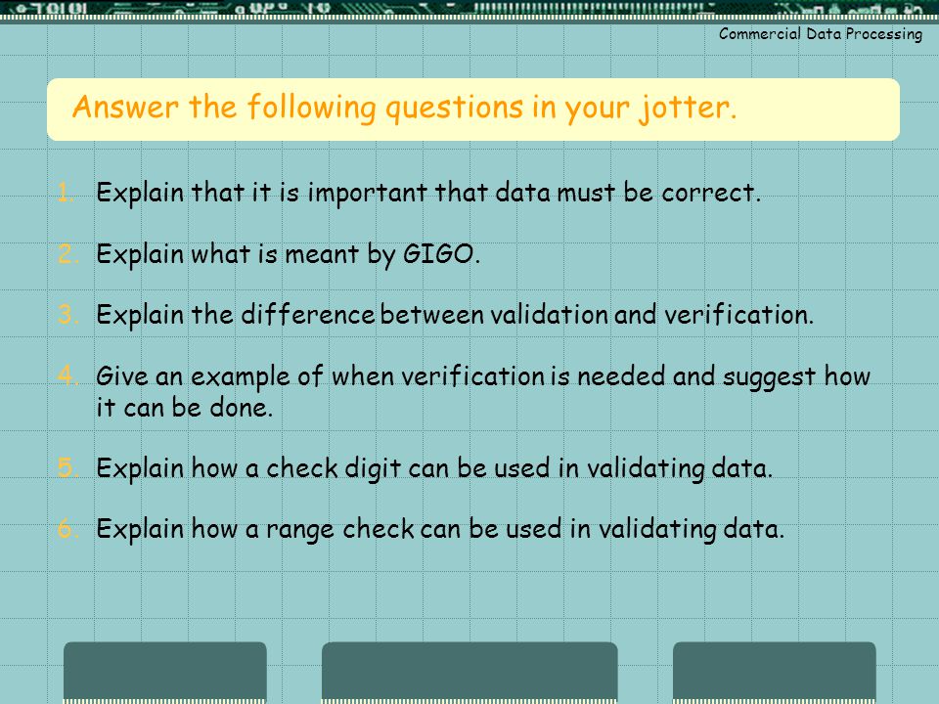Screen dimensions: 939x704
Task: Select the 'Answer the following questions in your jotter.' title
Action: click(x=404, y=108)
